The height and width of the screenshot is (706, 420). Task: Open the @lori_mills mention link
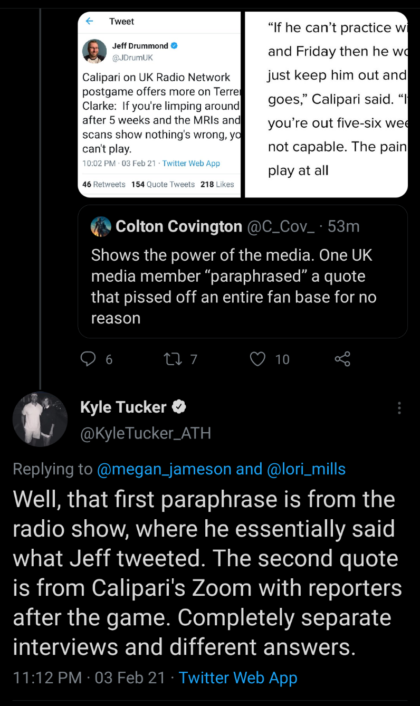tap(307, 469)
